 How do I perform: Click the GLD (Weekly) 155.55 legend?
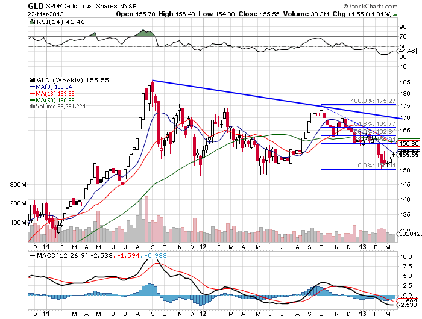click(x=73, y=81)
